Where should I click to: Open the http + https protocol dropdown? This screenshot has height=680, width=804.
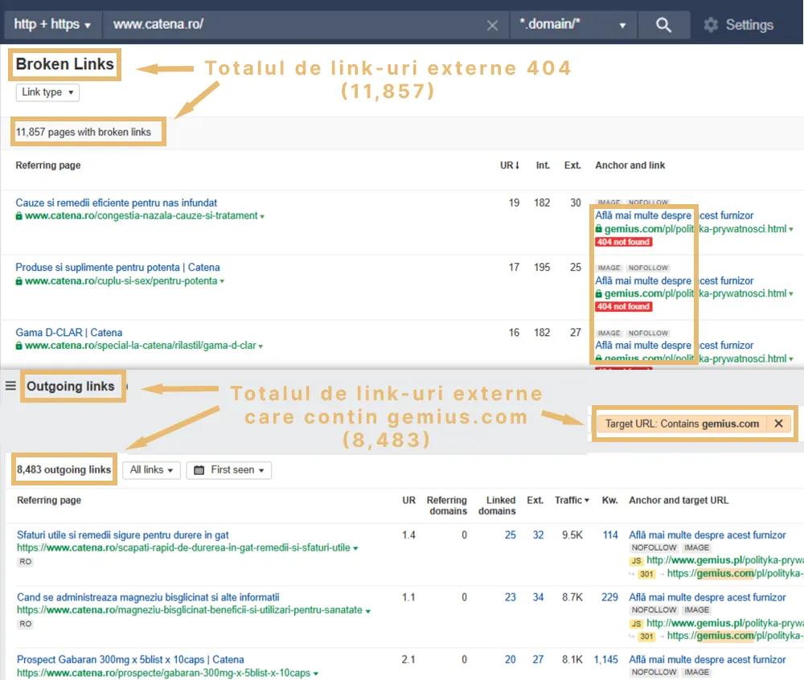52,25
